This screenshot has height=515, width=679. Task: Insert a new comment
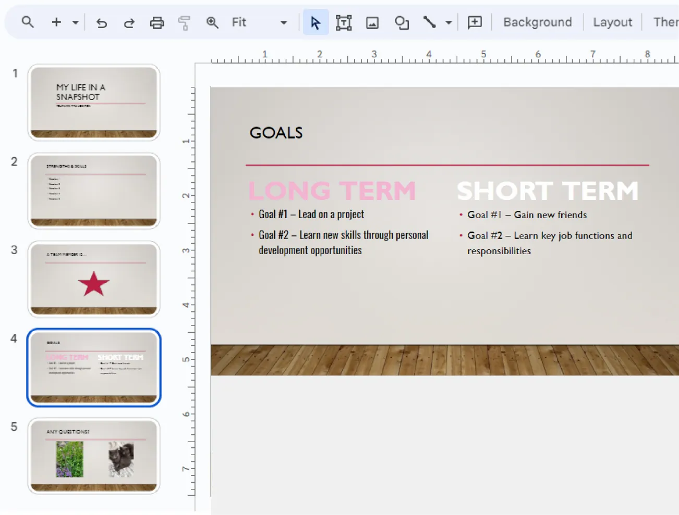[x=474, y=22]
